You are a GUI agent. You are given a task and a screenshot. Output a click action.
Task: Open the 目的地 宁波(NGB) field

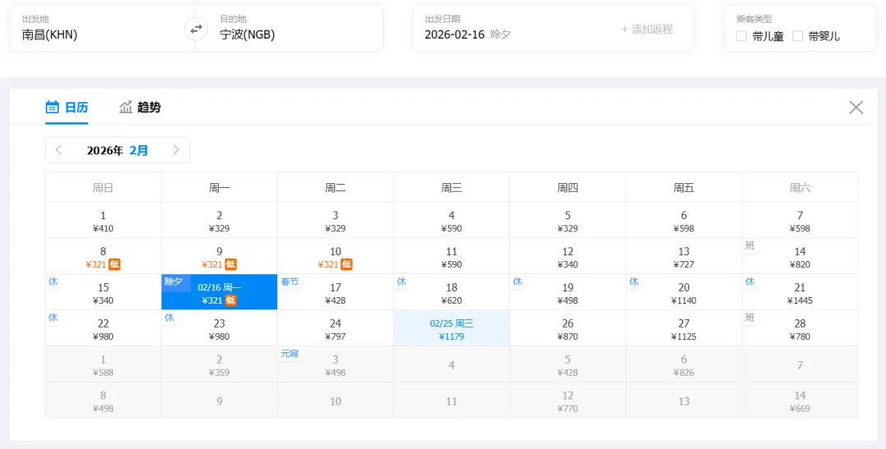tap(290, 28)
